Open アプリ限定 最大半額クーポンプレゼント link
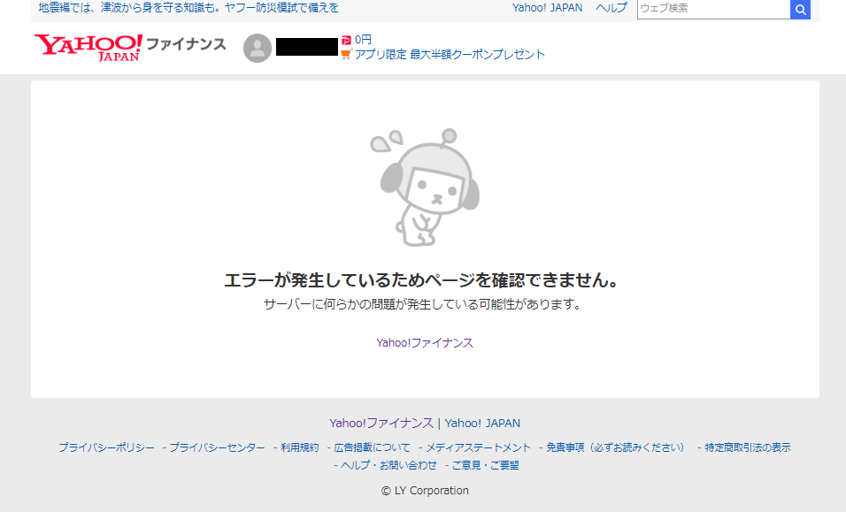The width and height of the screenshot is (846, 512). tap(450, 54)
